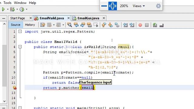The image size is (194, 109).
Task: Open the Views dropdown in magnifier
Action: point(139,6)
